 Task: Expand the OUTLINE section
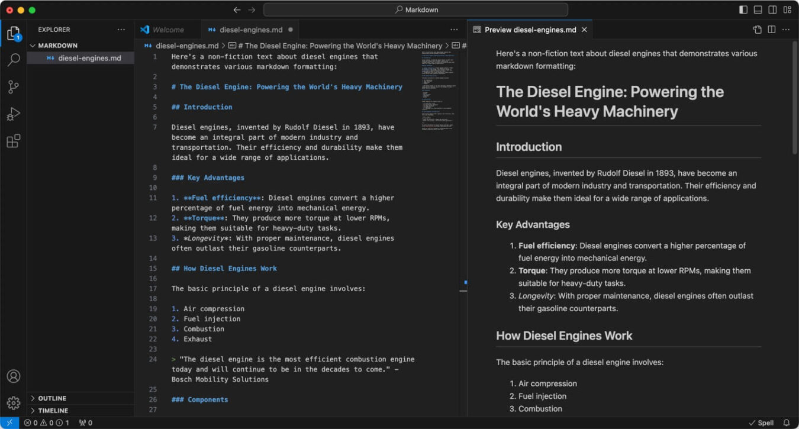pos(50,398)
